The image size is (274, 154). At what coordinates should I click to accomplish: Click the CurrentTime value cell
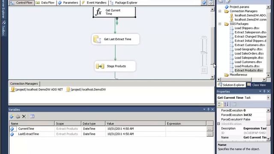[x=135, y=129]
